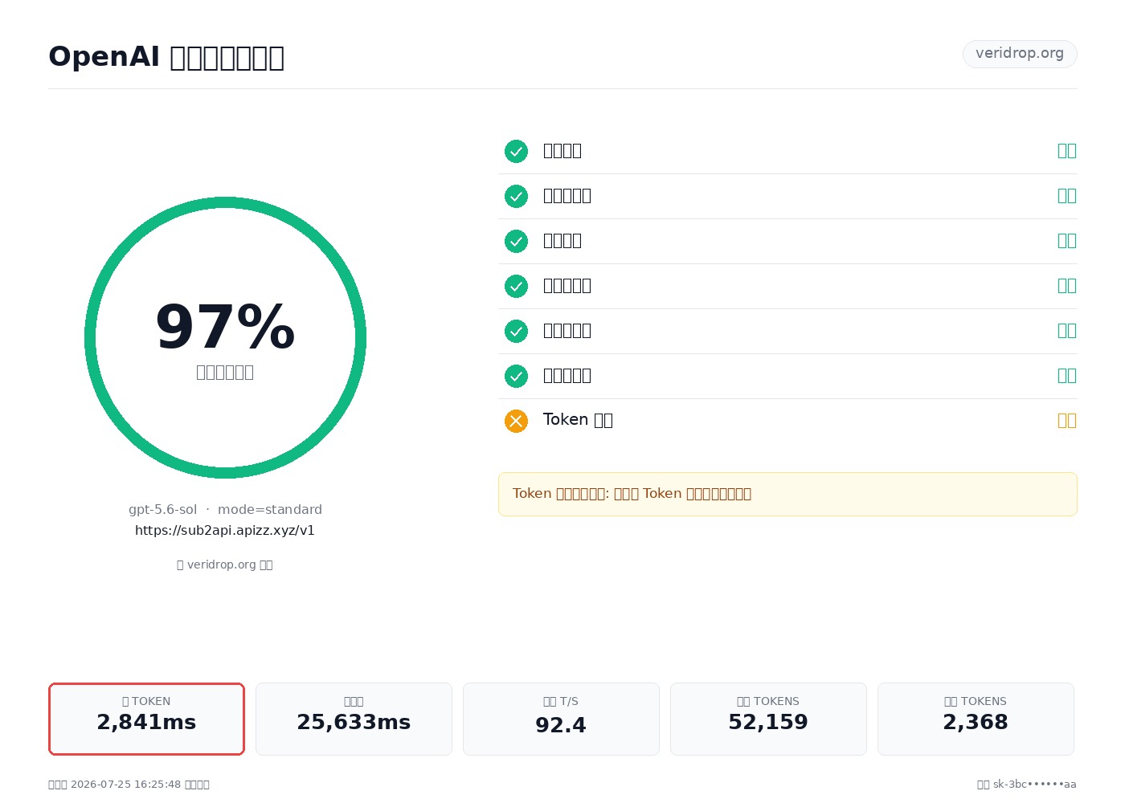Click the green checkmark icon in the second check row
The image size is (1125, 803).
(x=516, y=196)
